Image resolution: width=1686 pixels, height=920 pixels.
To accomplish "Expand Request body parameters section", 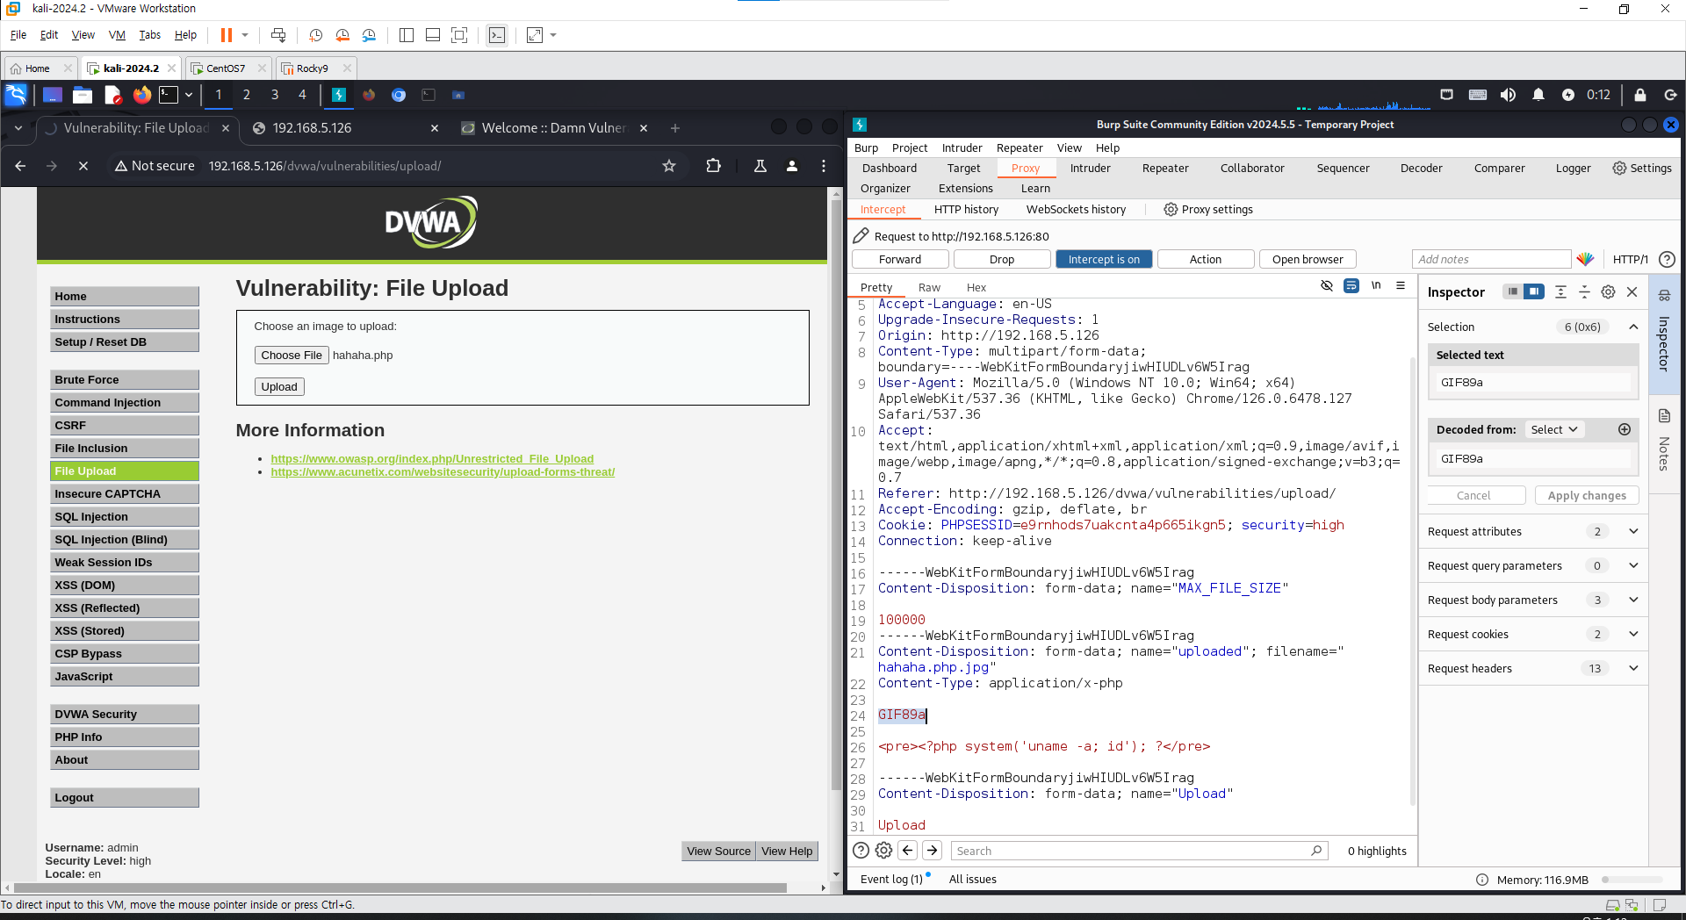I will 1633,600.
